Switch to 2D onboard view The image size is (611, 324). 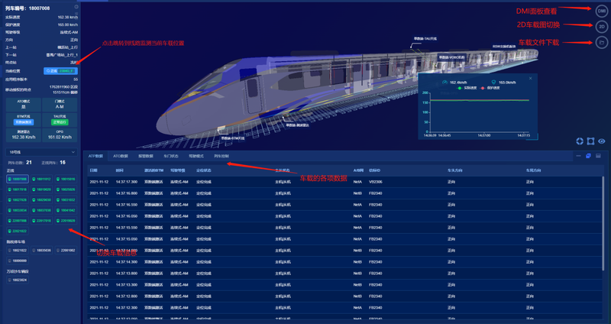pyautogui.click(x=602, y=27)
